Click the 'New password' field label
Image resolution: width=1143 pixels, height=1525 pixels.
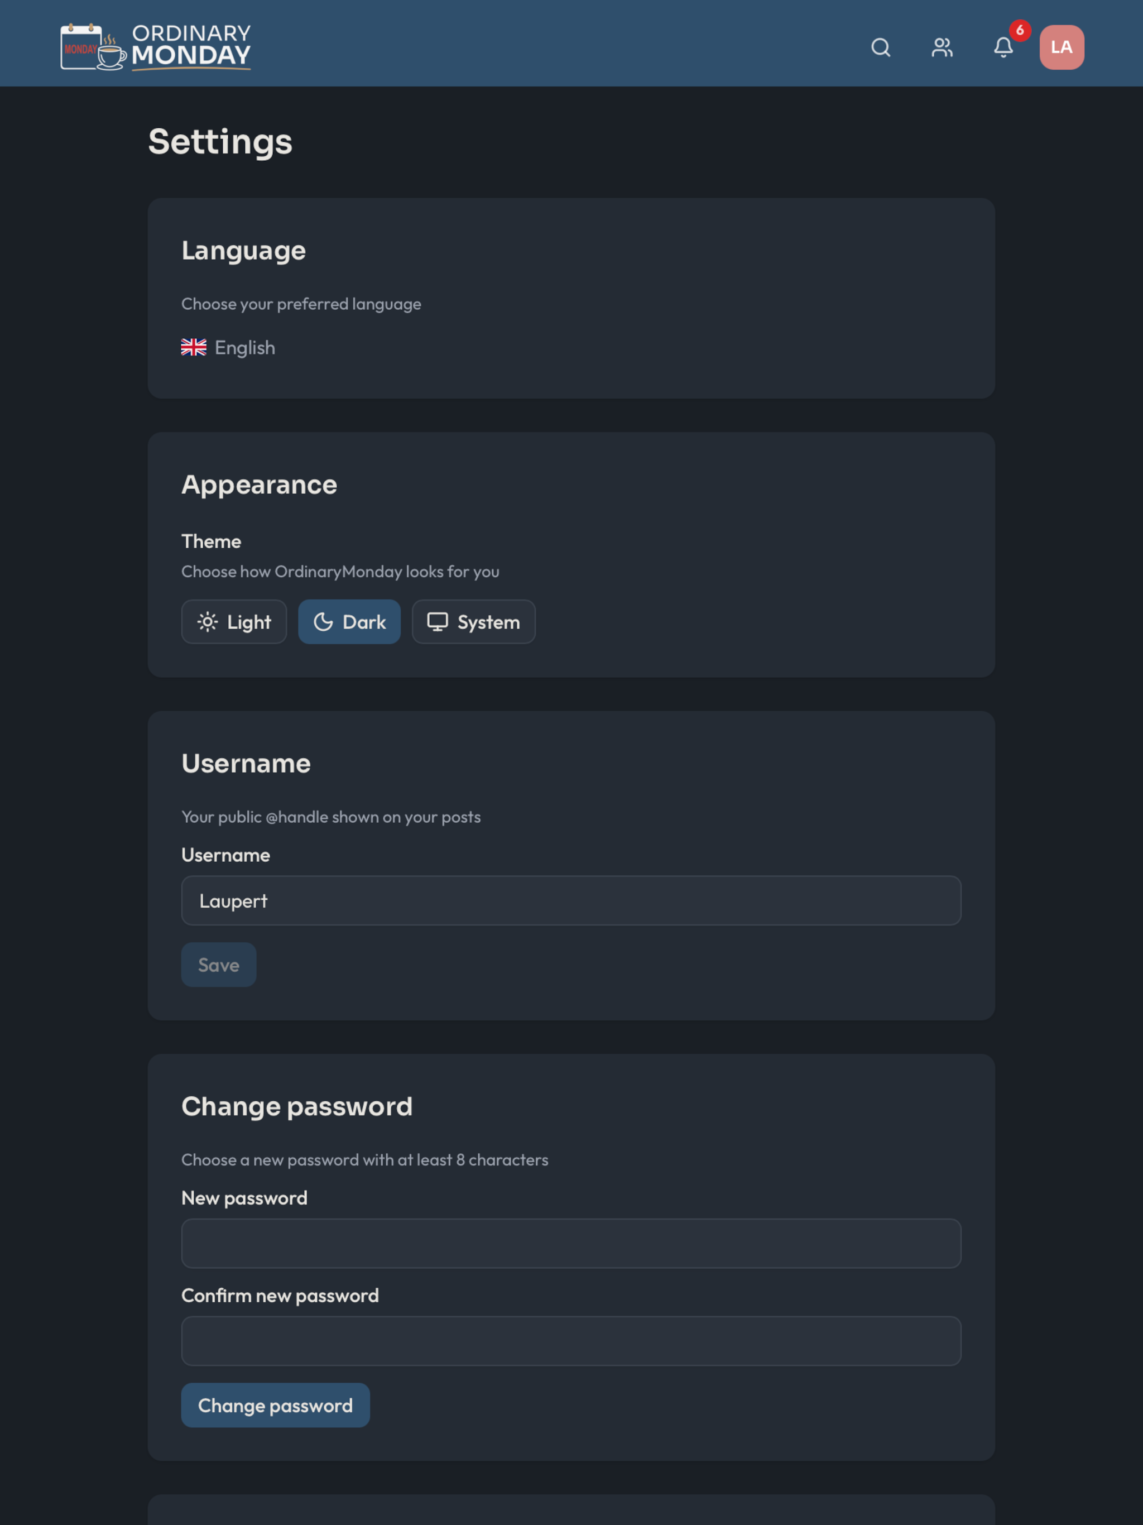[244, 1198]
